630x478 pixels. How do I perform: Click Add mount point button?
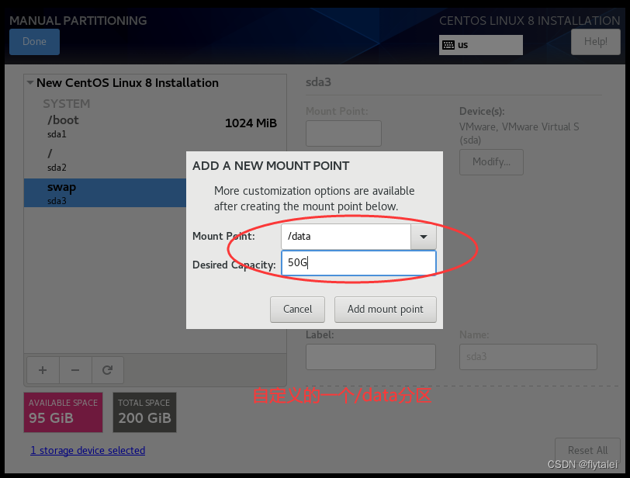[x=386, y=310]
